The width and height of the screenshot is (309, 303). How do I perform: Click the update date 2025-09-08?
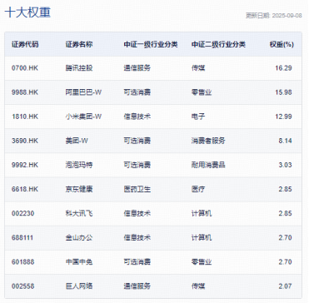click(x=287, y=16)
